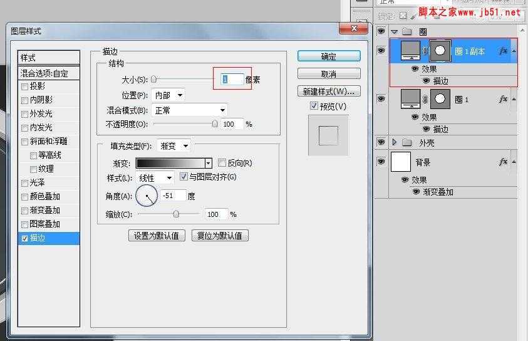Collapse effects arrow on 圈 1 副本
The height and width of the screenshot is (341, 528).
pyautogui.click(x=514, y=51)
